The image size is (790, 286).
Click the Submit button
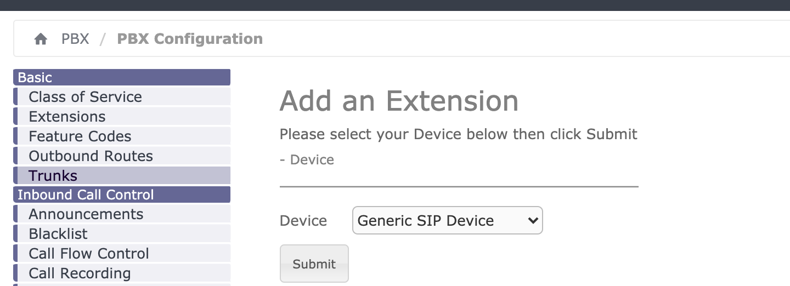coord(314,264)
